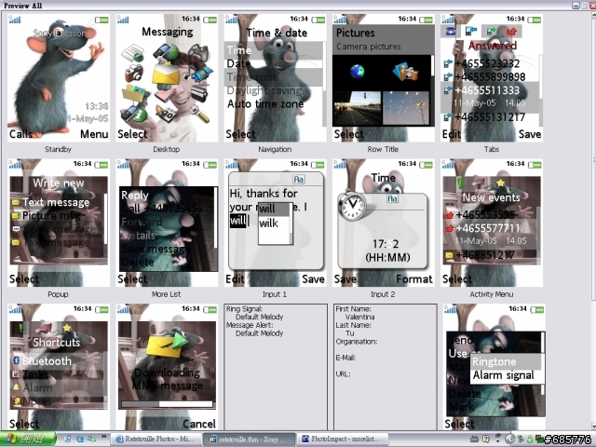Screen dimensions: 596x447
Task: Click Save softkey in the Tabs preview
Action: pos(530,134)
